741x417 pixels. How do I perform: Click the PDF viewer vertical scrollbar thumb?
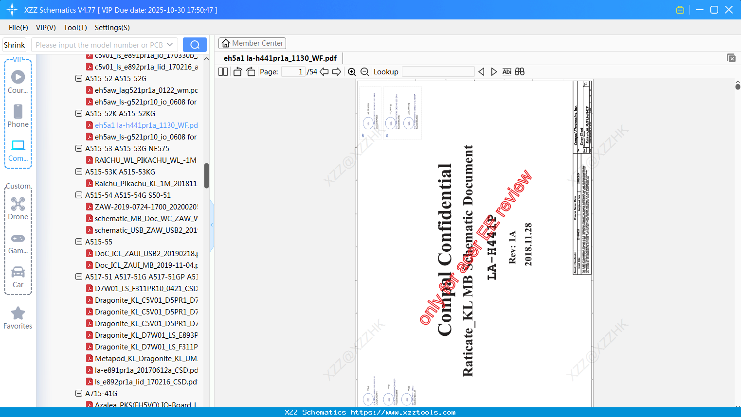coord(738,87)
